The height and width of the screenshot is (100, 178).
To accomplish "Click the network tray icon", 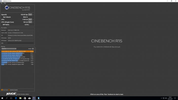I will [164, 98].
